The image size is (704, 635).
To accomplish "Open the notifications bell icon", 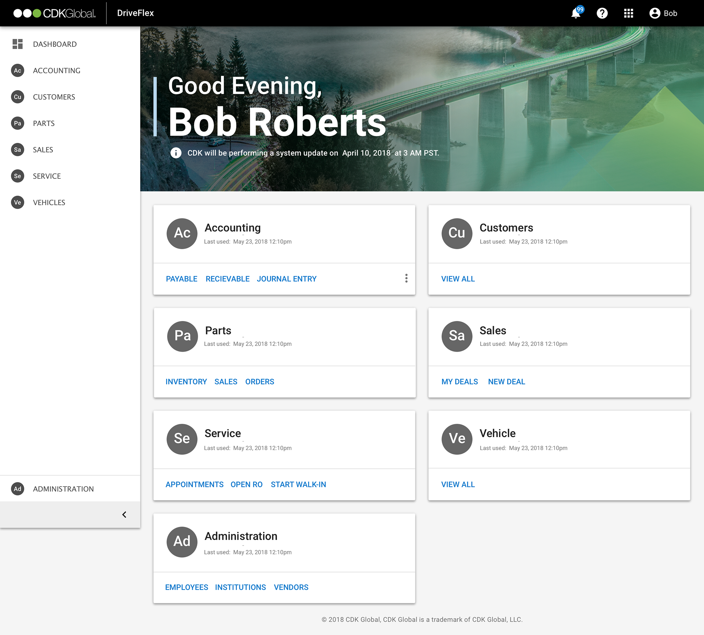I will [x=576, y=14].
